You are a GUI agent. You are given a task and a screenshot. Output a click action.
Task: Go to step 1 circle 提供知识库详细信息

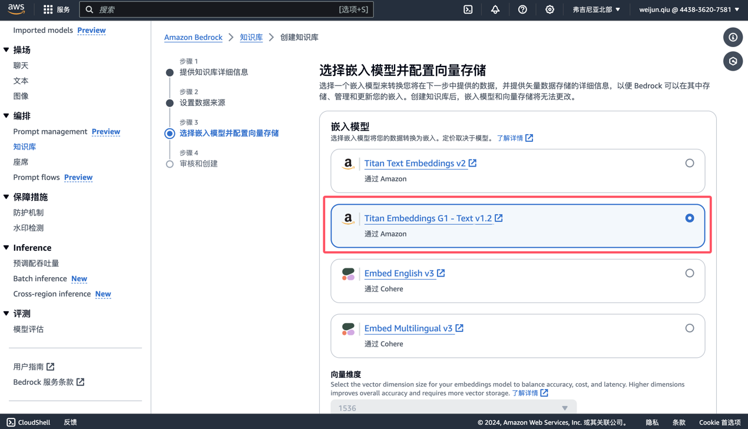click(x=170, y=72)
